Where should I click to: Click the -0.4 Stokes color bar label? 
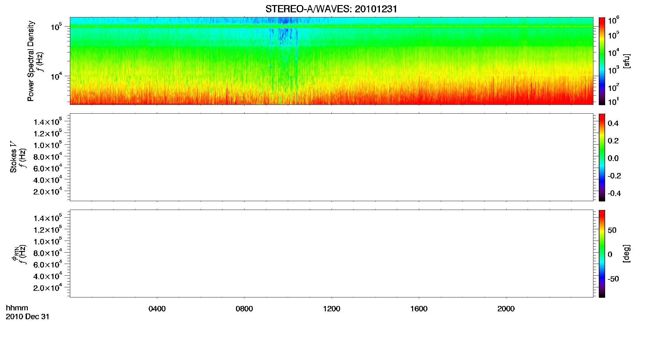614,194
